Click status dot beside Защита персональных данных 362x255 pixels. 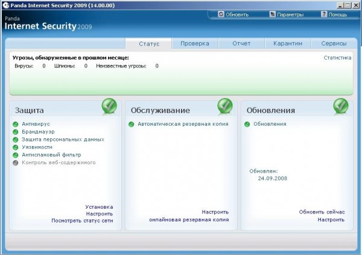point(16,140)
